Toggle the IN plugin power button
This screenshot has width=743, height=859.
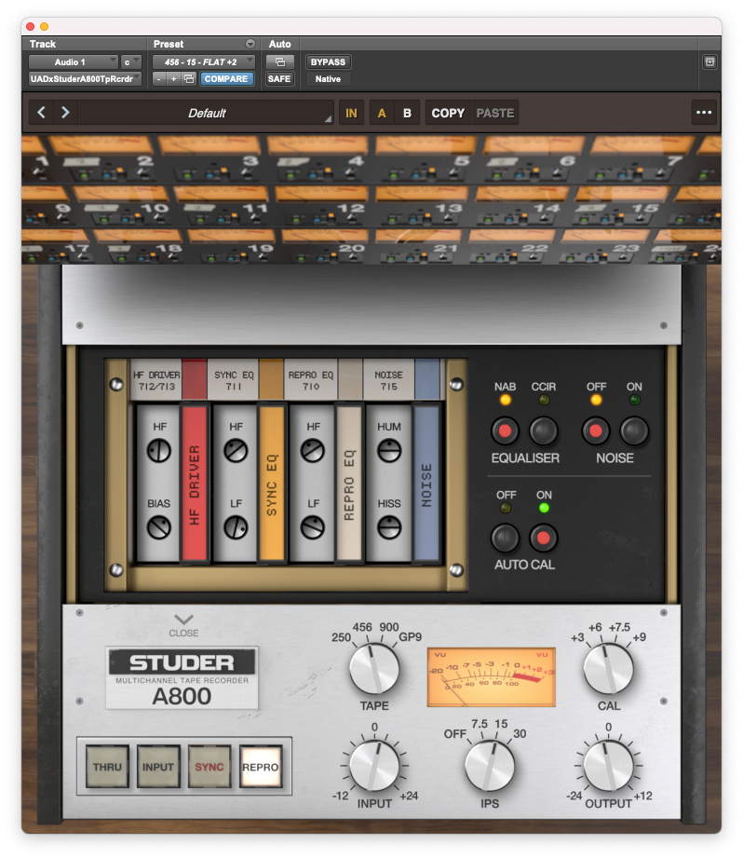tap(351, 113)
